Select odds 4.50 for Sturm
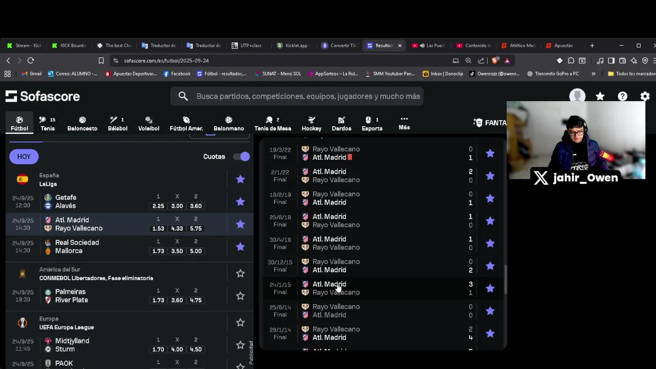The height and width of the screenshot is (369, 656). click(x=196, y=350)
